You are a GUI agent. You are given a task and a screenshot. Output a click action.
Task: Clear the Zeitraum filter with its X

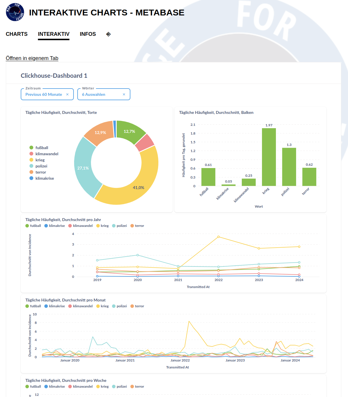pos(67,94)
